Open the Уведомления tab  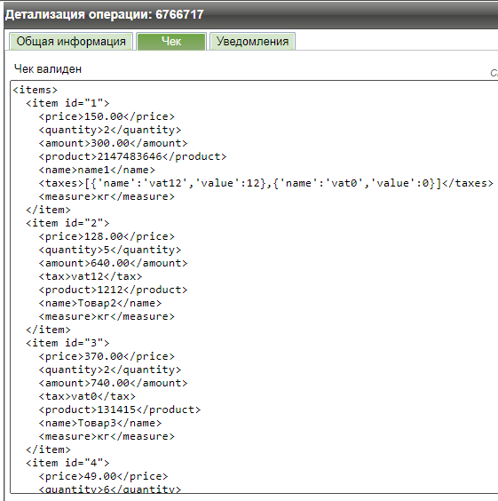pos(252,42)
